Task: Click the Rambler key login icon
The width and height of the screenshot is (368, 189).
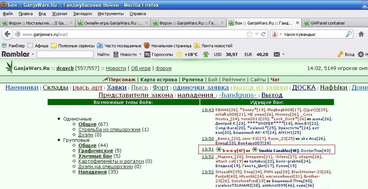Action: tap(340, 55)
